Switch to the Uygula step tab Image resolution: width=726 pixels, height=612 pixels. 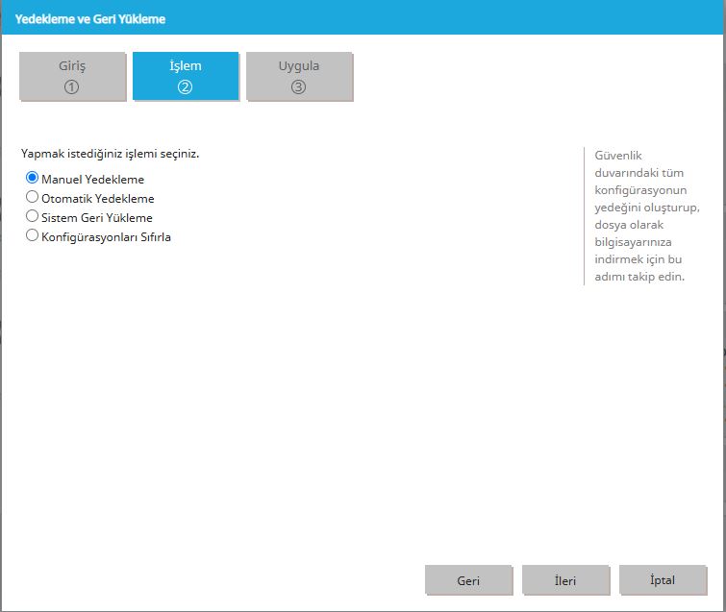tap(299, 76)
